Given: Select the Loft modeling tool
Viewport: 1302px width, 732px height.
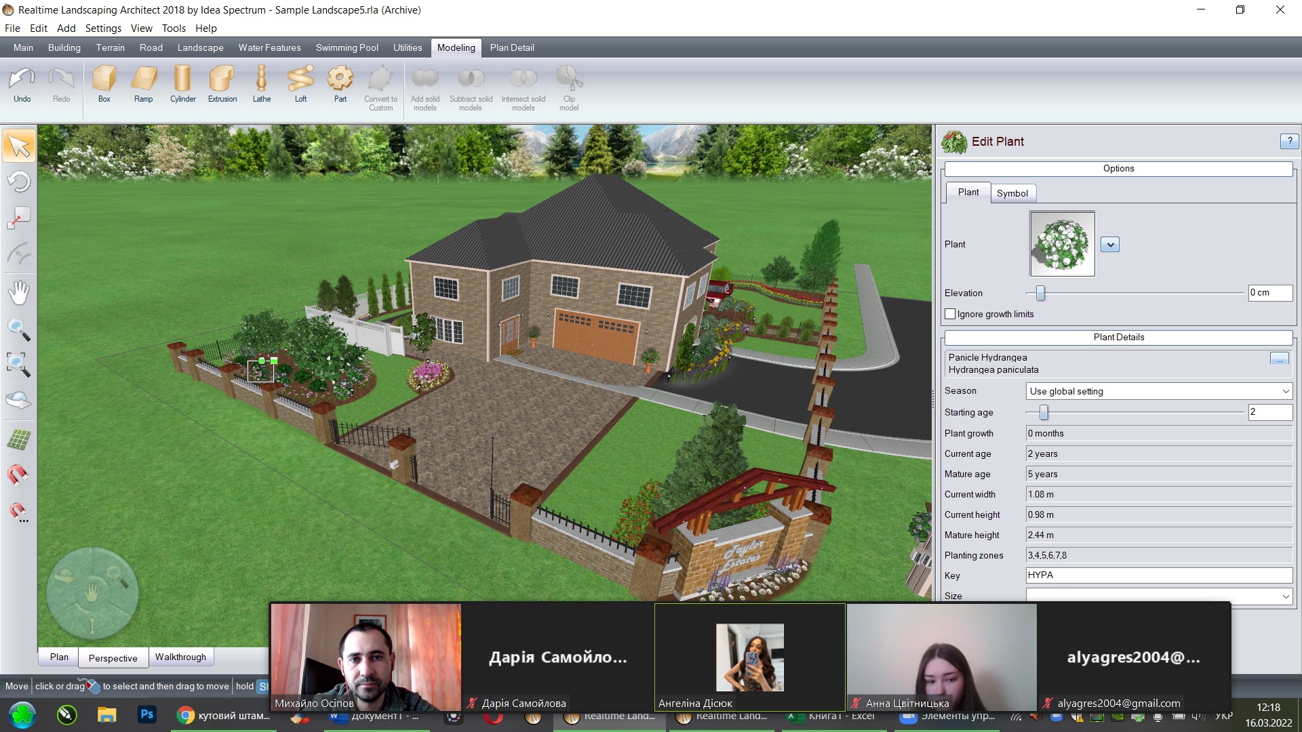Looking at the screenshot, I should coord(300,85).
